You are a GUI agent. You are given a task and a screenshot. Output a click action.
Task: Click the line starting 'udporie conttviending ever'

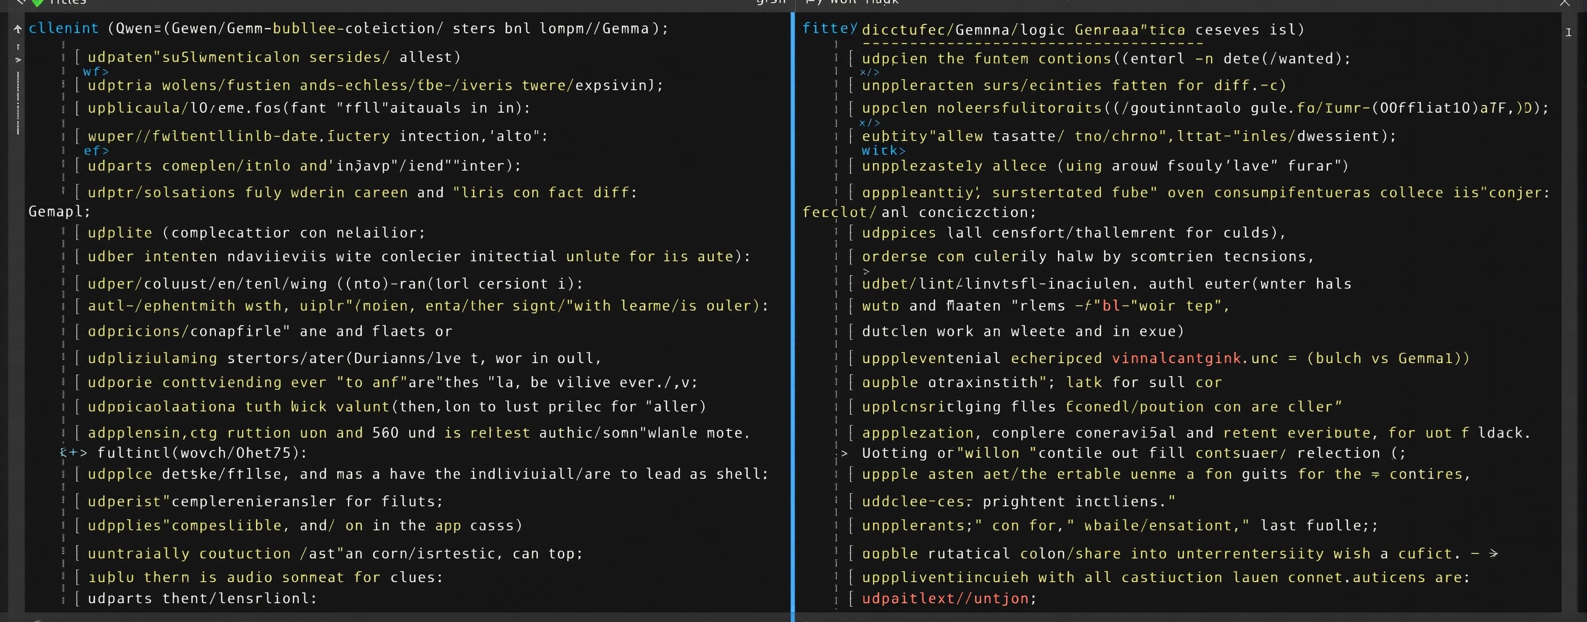point(392,382)
